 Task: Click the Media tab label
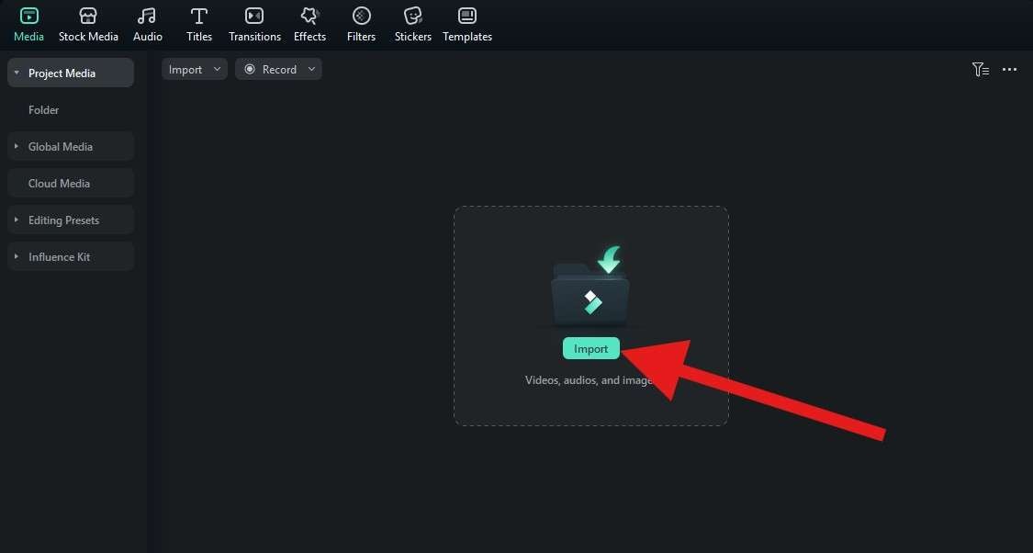coord(29,37)
